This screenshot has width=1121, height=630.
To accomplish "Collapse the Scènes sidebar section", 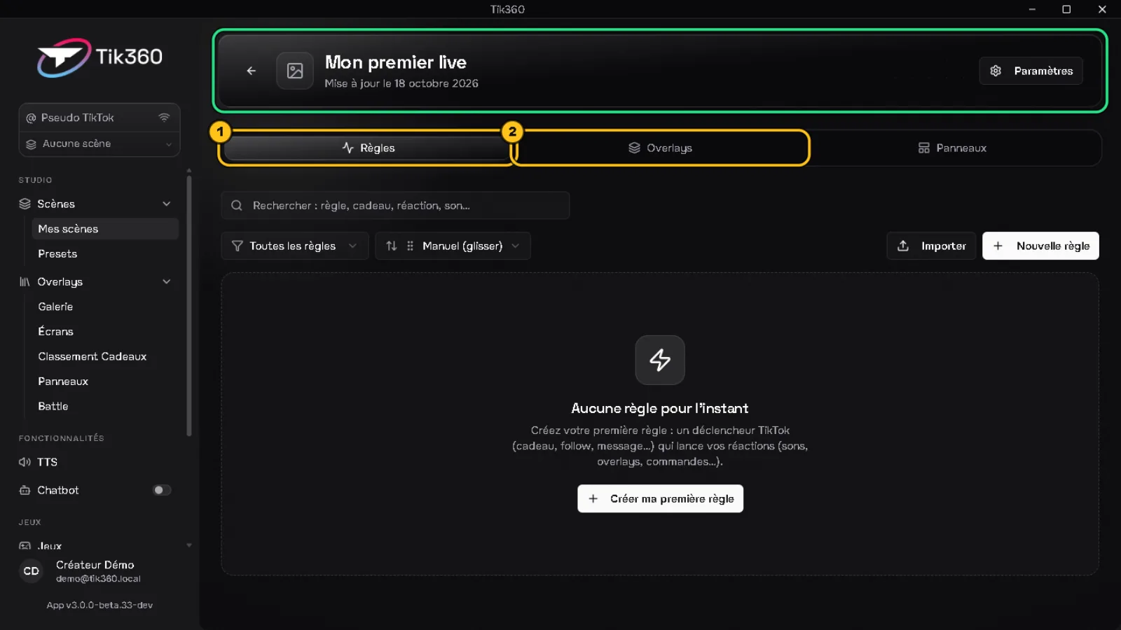I will pos(167,204).
